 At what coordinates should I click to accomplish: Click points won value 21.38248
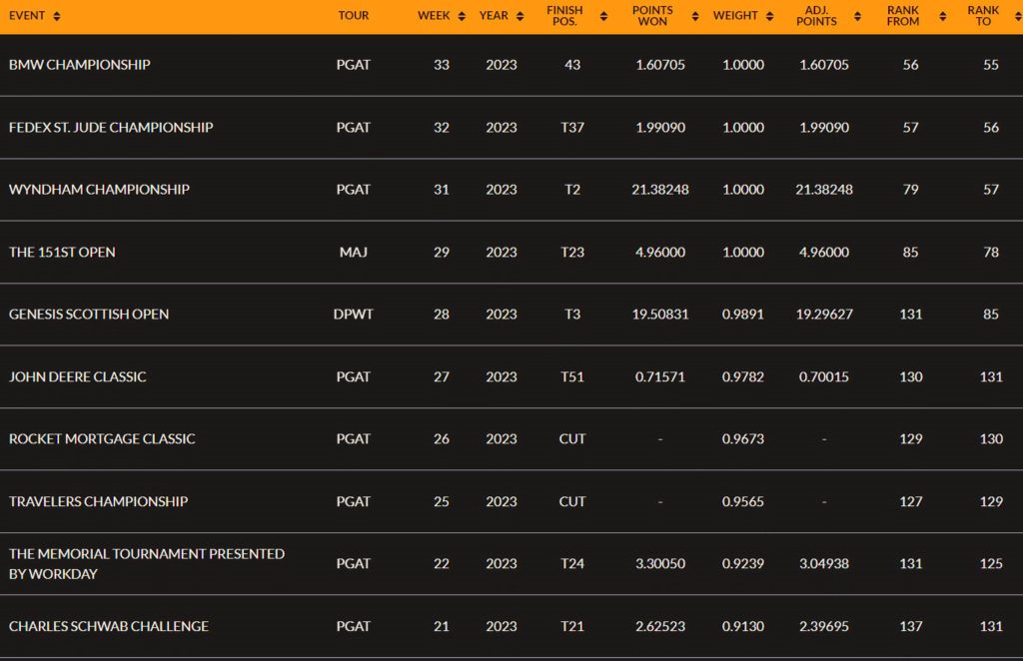coord(660,190)
